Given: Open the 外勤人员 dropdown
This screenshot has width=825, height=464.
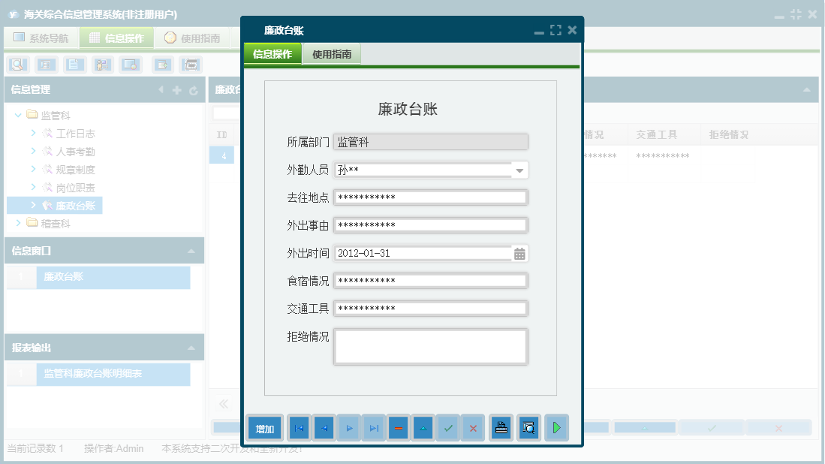Looking at the screenshot, I should coord(520,170).
